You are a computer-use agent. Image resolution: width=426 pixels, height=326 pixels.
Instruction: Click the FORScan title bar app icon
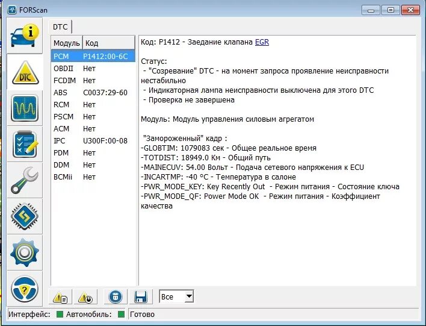click(x=12, y=10)
